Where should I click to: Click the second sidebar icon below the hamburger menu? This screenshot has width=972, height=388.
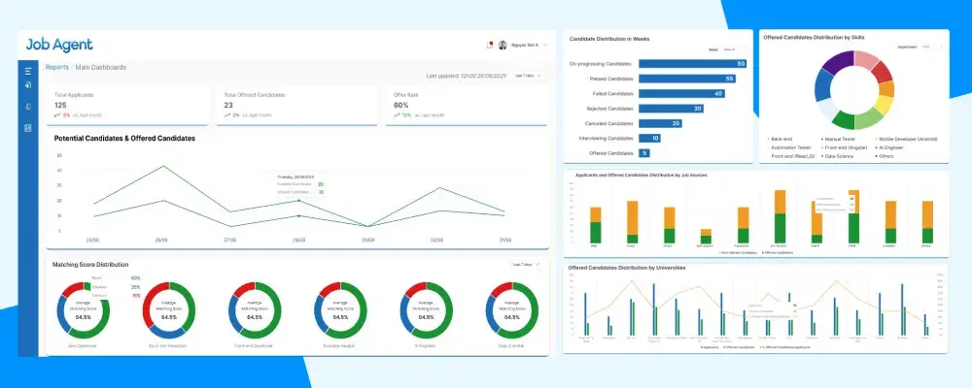pyautogui.click(x=28, y=85)
